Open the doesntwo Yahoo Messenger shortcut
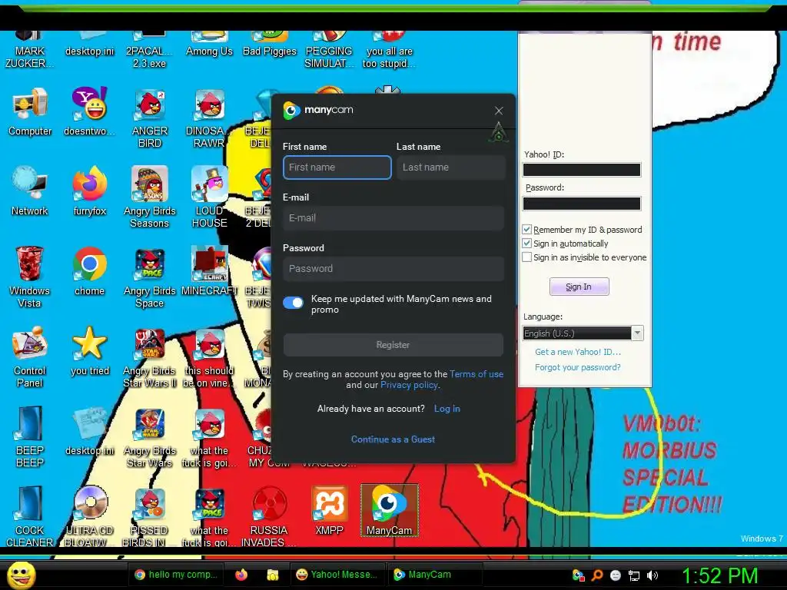 [x=89, y=111]
